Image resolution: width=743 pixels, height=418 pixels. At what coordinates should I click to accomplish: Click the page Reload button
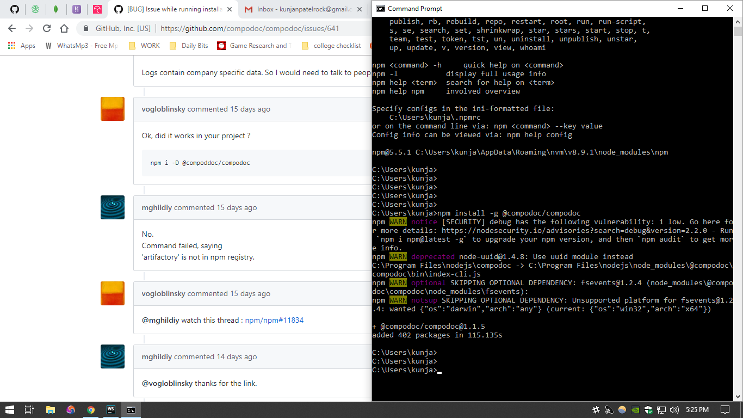tap(47, 29)
